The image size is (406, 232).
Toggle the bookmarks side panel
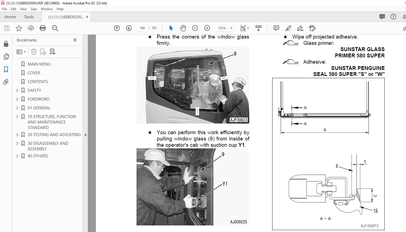[6, 69]
